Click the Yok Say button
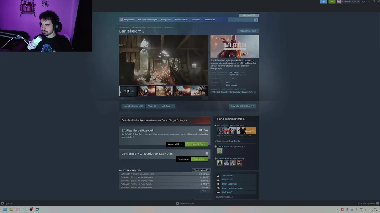The image size is (380, 213). tap(166, 106)
